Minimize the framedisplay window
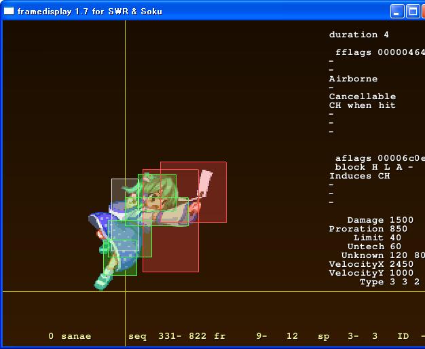 point(397,12)
